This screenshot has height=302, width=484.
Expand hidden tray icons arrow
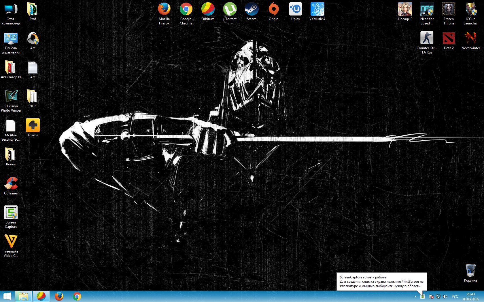pos(415,297)
